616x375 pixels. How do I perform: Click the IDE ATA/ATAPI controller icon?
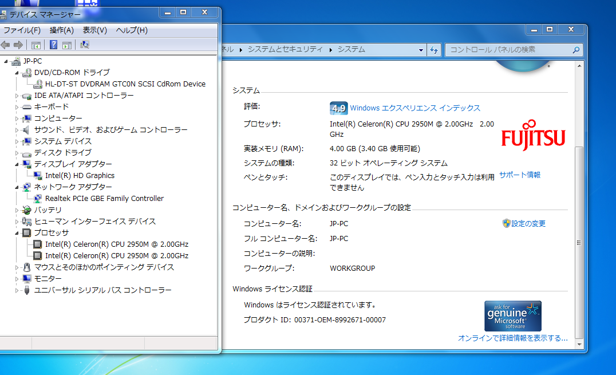(27, 96)
